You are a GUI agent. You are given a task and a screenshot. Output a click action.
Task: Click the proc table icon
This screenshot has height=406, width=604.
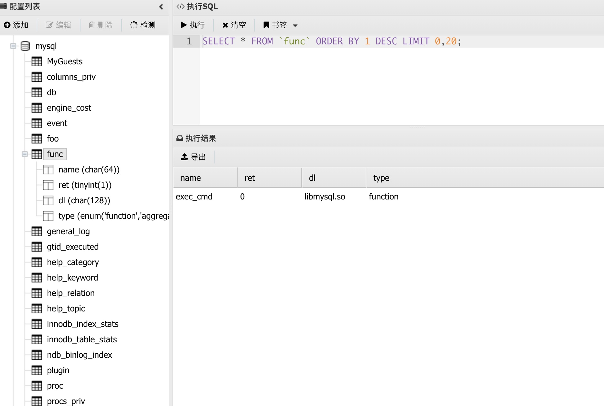click(37, 386)
